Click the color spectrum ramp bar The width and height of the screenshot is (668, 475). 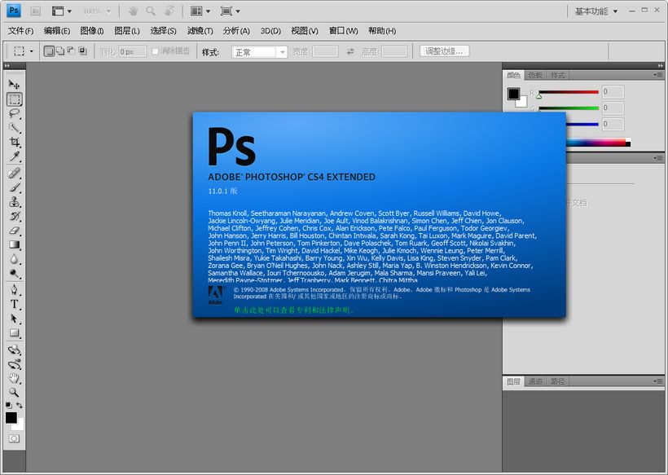point(598,143)
